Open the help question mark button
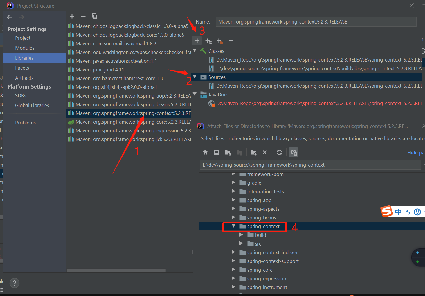Screen dimensions: 425x296 15,283
